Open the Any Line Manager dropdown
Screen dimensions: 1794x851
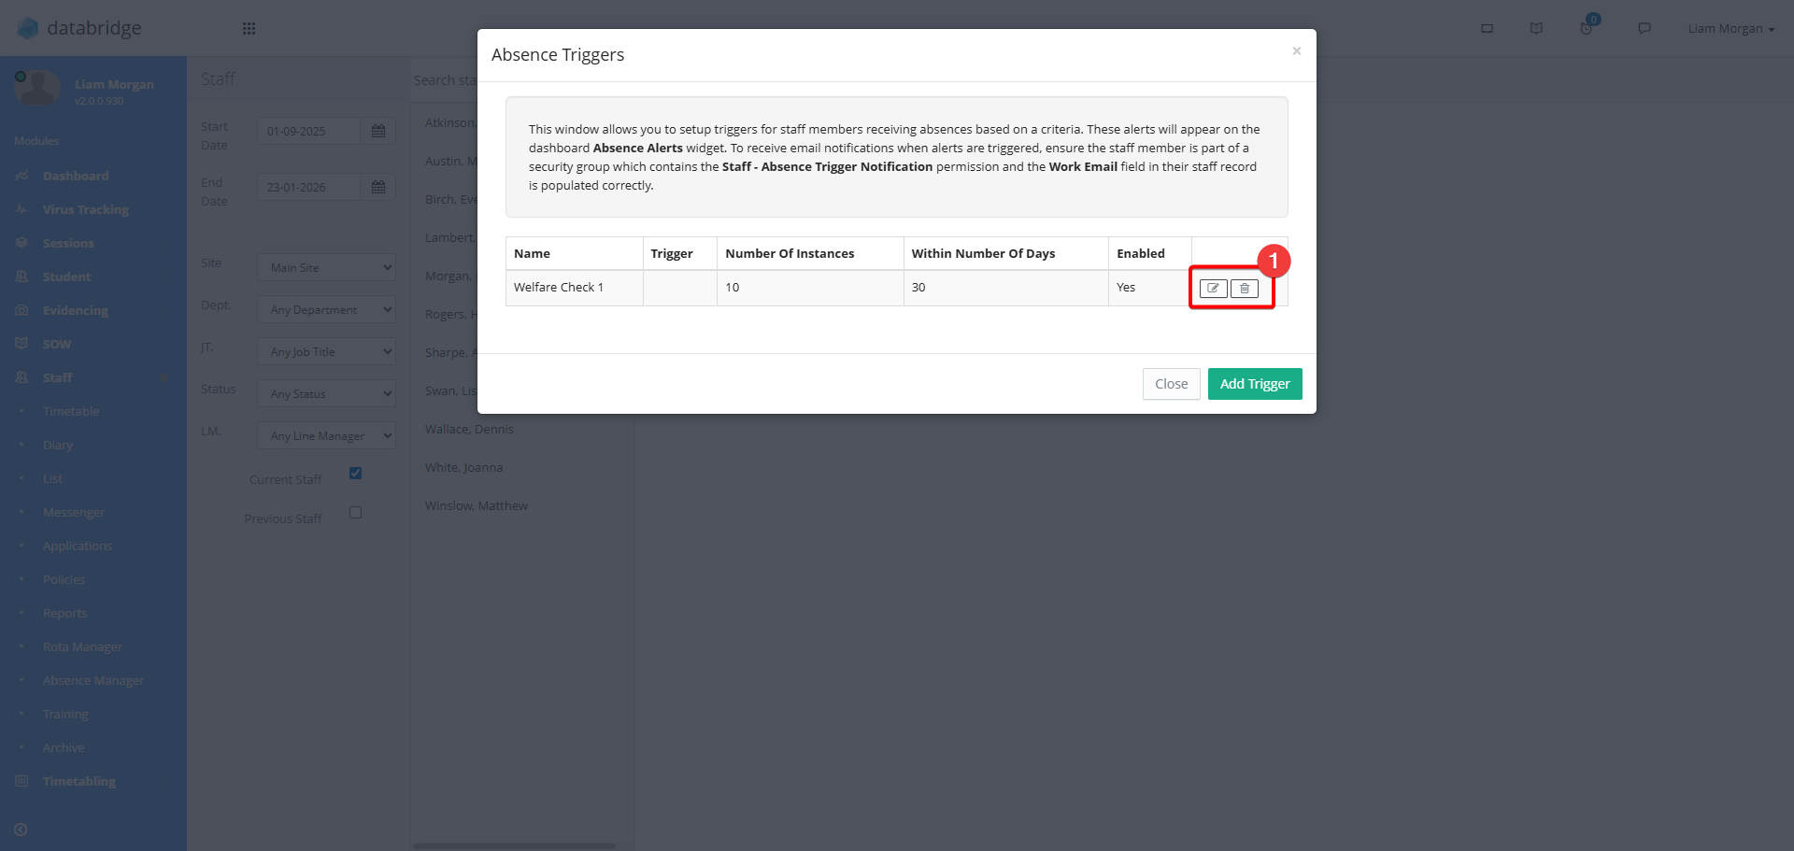pyautogui.click(x=326, y=435)
